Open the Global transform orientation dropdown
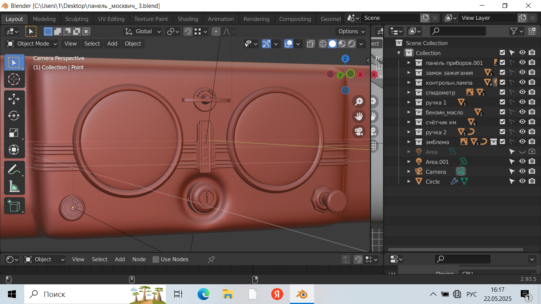The height and width of the screenshot is (304, 541). 143,31
